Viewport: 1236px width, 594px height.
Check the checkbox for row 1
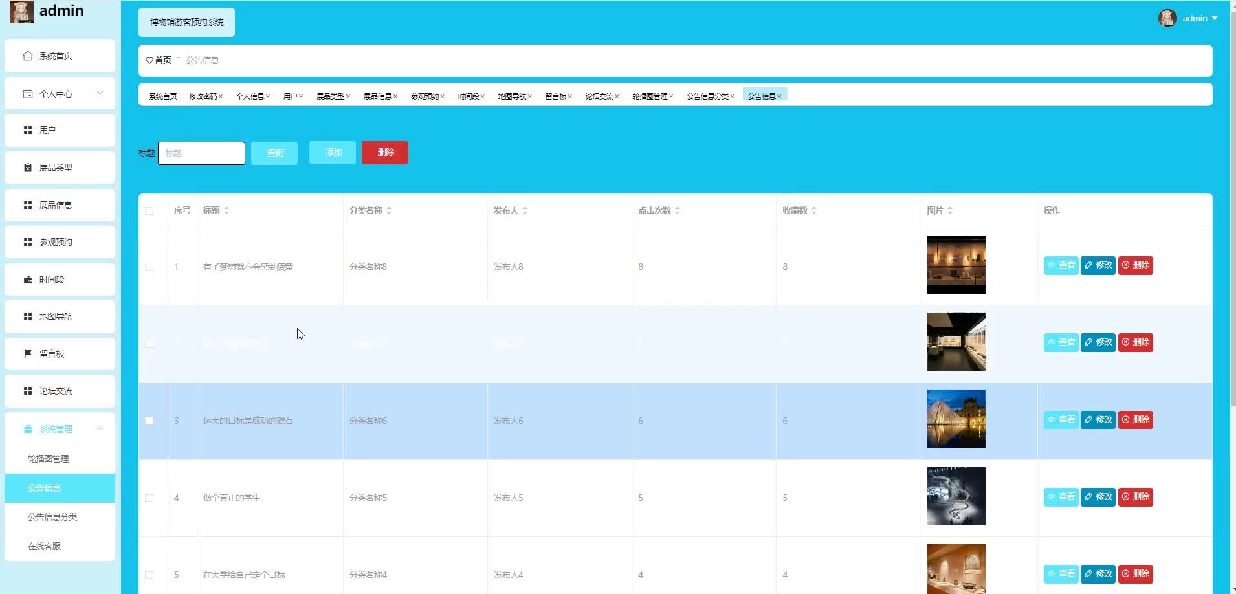149,267
